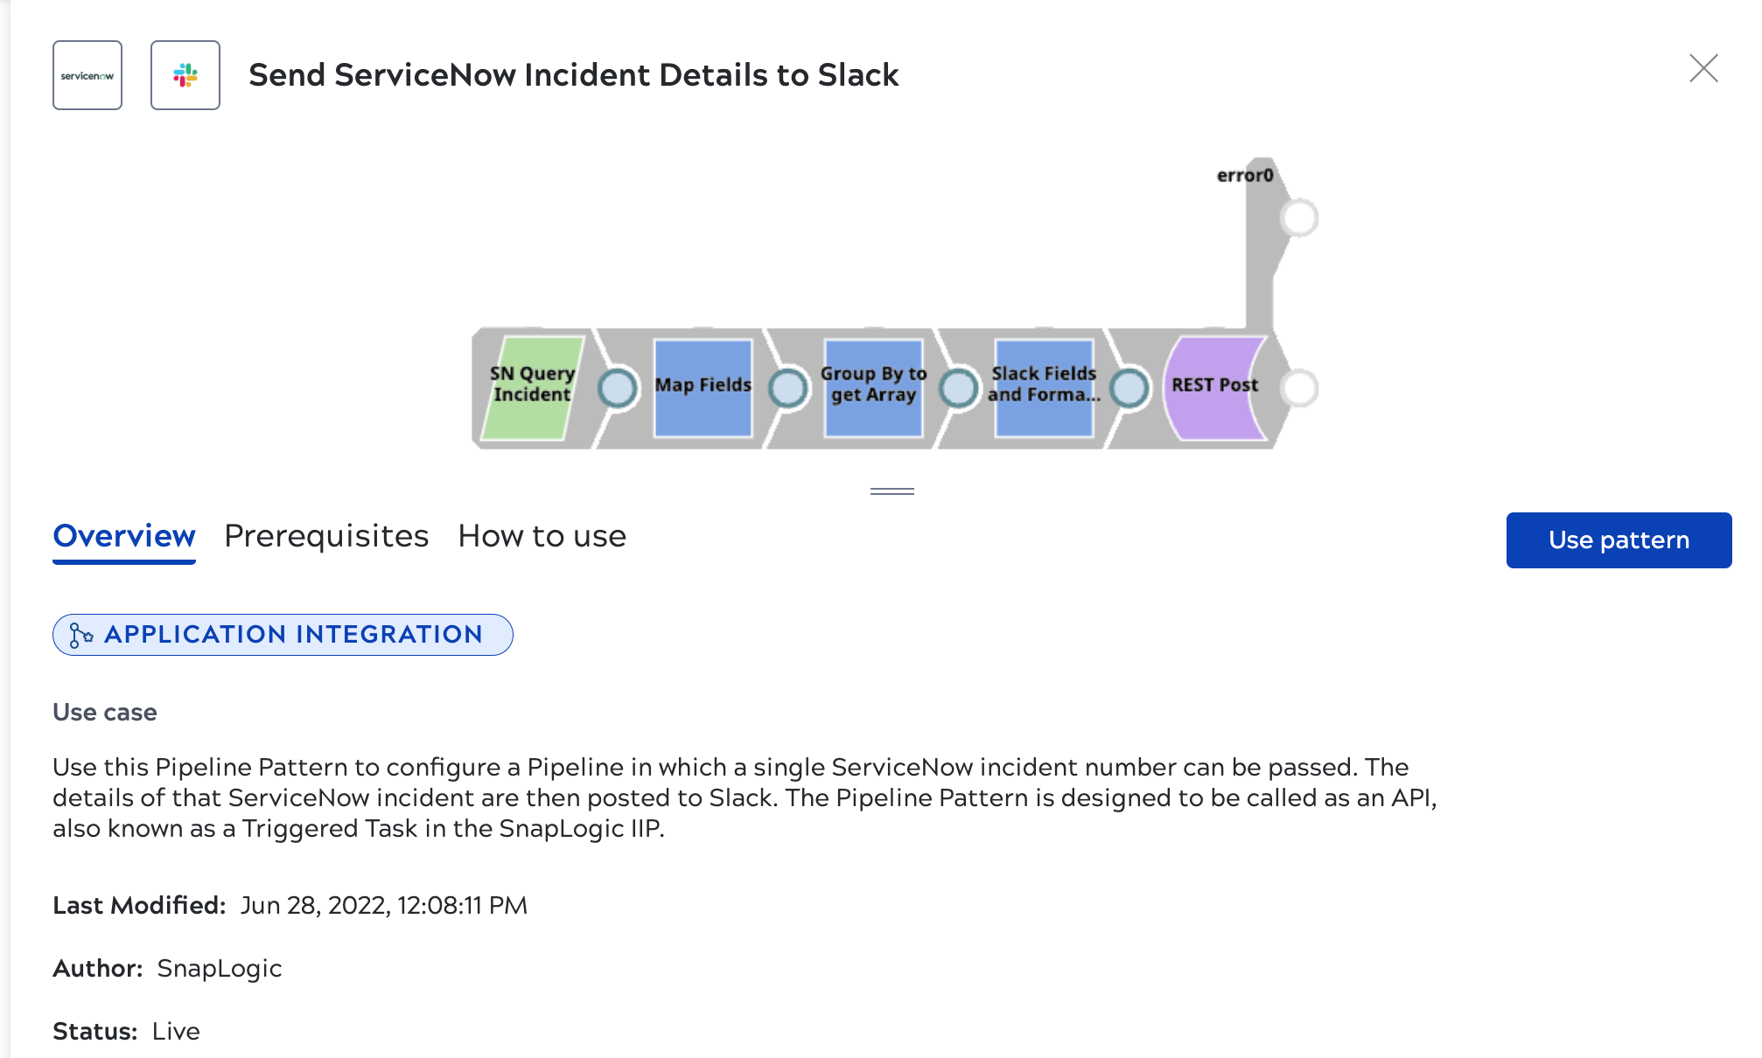This screenshot has width=1762, height=1058.
Task: Click connector between Slack Fields and REST Post
Action: 1129,388
